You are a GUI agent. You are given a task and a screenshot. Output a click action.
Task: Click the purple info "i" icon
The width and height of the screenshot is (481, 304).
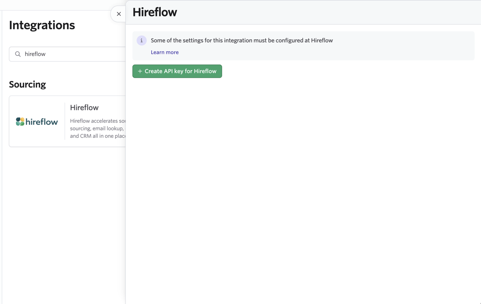coord(142,41)
